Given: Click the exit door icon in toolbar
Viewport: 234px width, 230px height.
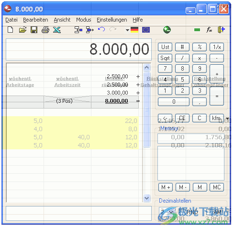Looking at the screenshot, I should (x=221, y=30).
